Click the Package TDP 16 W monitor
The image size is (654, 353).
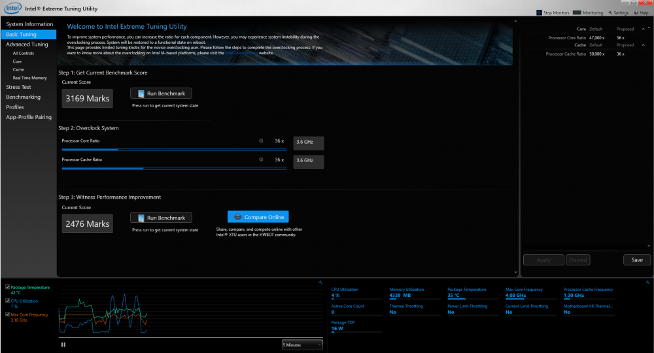[356, 326]
